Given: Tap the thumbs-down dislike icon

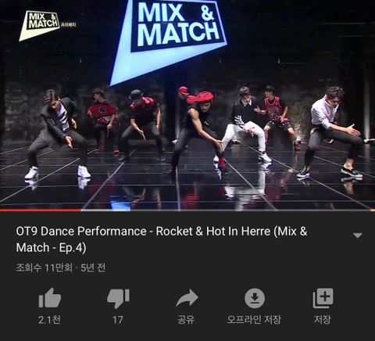Looking at the screenshot, I should [118, 299].
